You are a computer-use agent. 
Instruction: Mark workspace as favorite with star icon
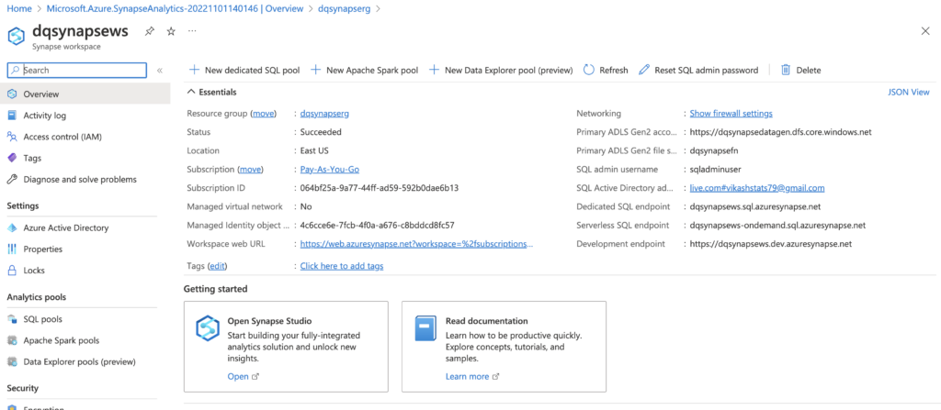[x=171, y=31]
